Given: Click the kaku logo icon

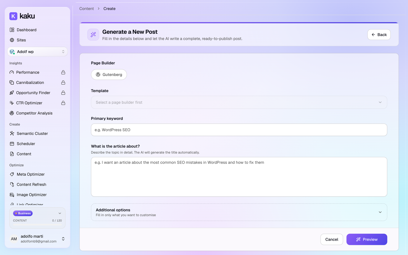Looking at the screenshot, I should pos(13,16).
